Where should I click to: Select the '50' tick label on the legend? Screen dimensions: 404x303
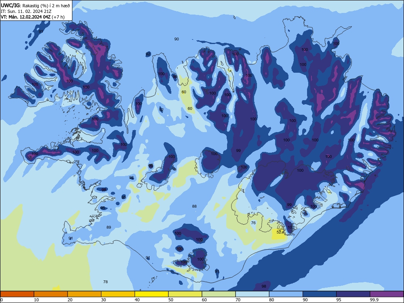[x=171, y=300]
